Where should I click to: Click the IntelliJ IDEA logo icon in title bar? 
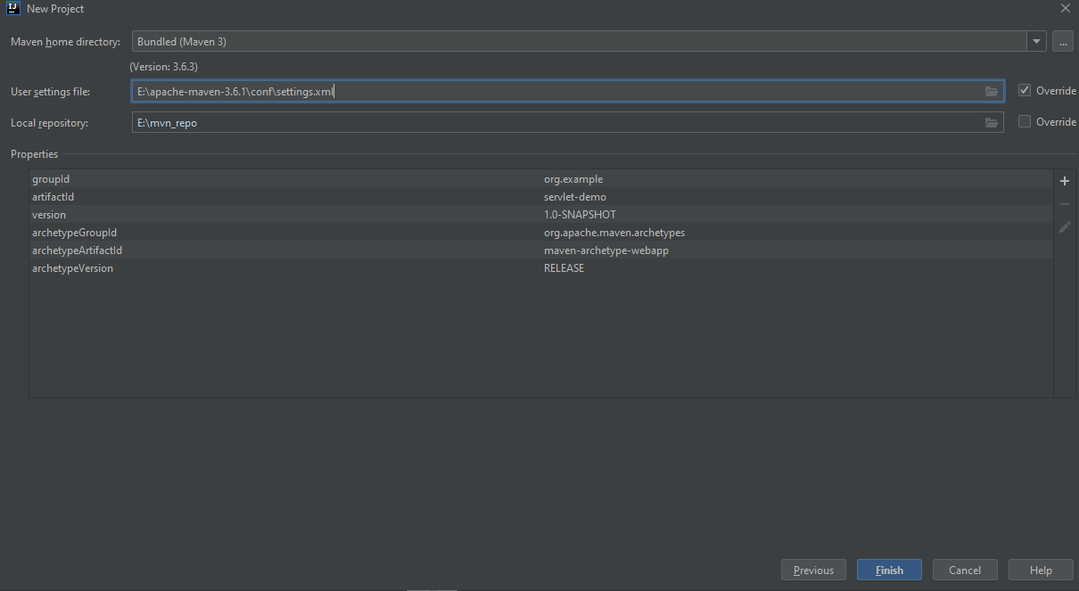click(14, 8)
